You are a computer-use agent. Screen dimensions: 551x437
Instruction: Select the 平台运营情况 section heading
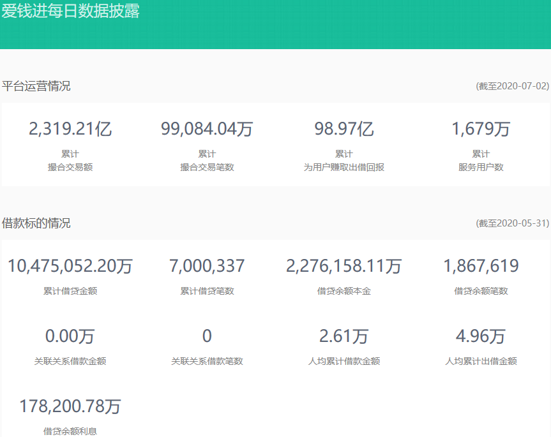pyautogui.click(x=36, y=86)
